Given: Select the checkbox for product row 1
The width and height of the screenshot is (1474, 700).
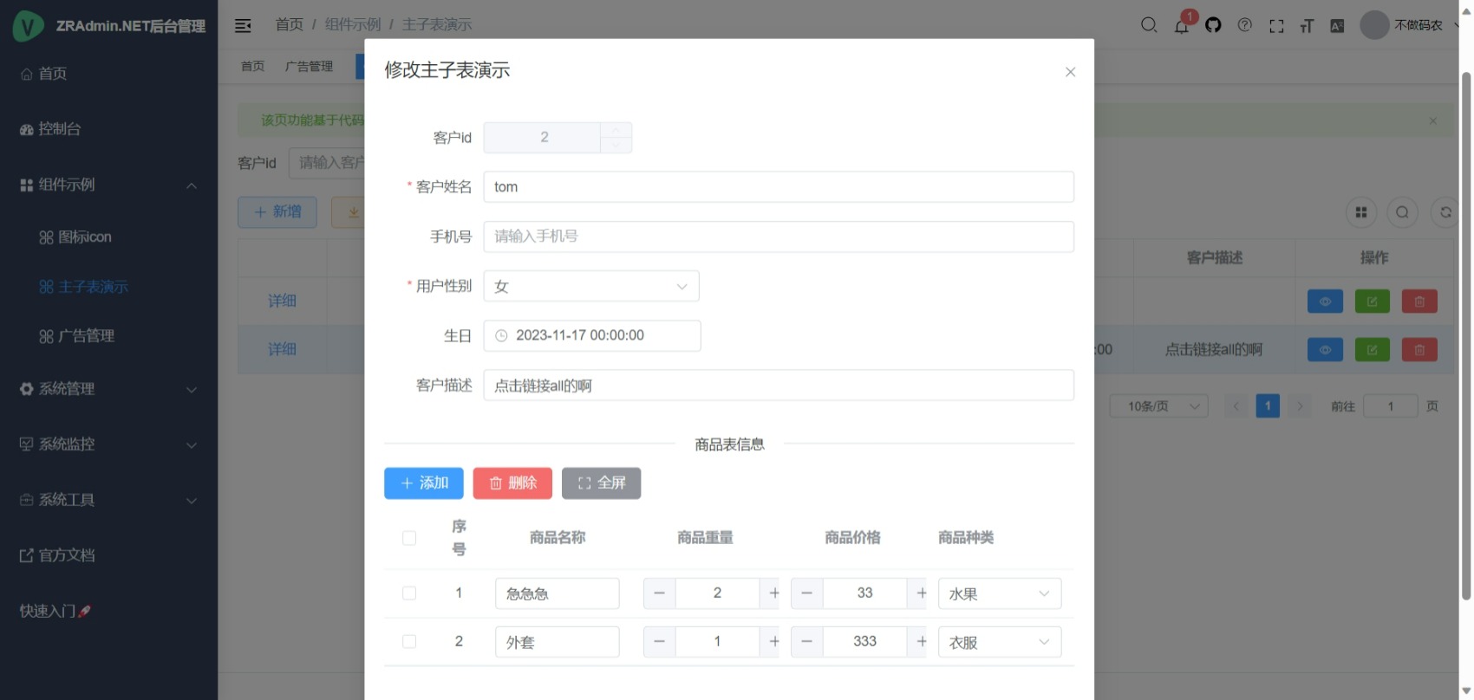Looking at the screenshot, I should [409, 593].
